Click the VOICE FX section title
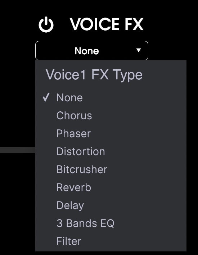 tap(107, 24)
